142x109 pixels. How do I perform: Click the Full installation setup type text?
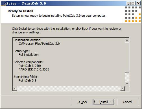(29, 55)
